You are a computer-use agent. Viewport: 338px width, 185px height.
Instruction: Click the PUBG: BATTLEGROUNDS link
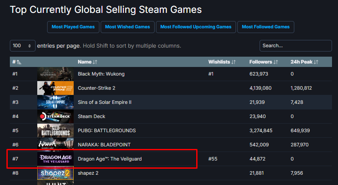pos(107,130)
